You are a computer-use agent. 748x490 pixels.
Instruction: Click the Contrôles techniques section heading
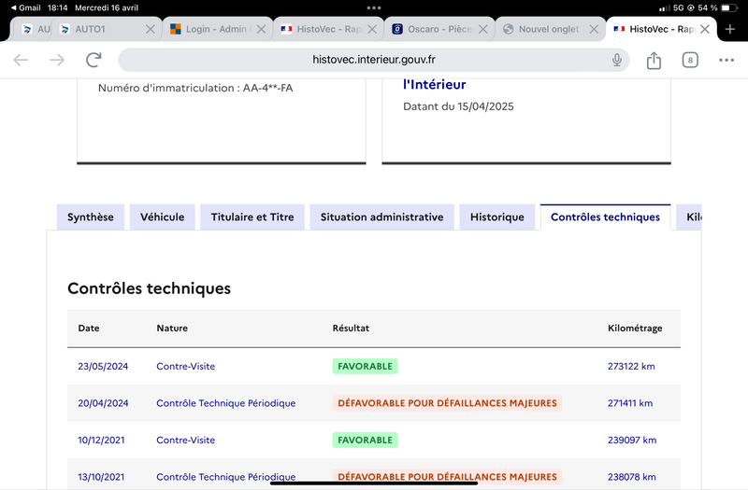149,288
